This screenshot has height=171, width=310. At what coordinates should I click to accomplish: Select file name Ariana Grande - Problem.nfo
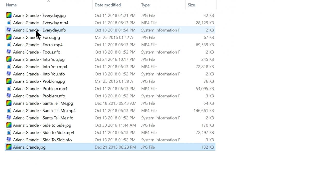(39, 96)
